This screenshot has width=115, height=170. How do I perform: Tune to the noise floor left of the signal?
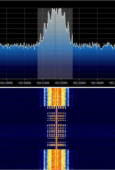pyautogui.click(x=18, y=46)
